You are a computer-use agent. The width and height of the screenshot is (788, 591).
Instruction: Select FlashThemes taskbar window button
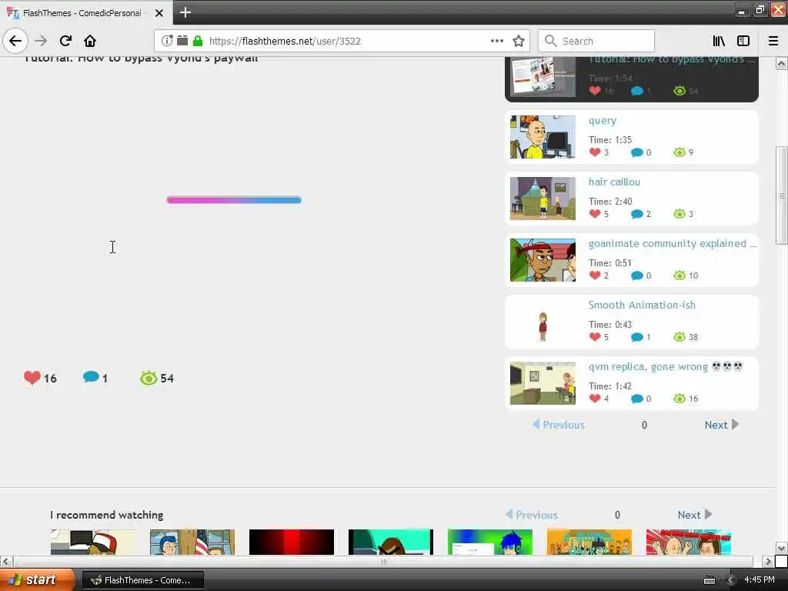pos(142,580)
